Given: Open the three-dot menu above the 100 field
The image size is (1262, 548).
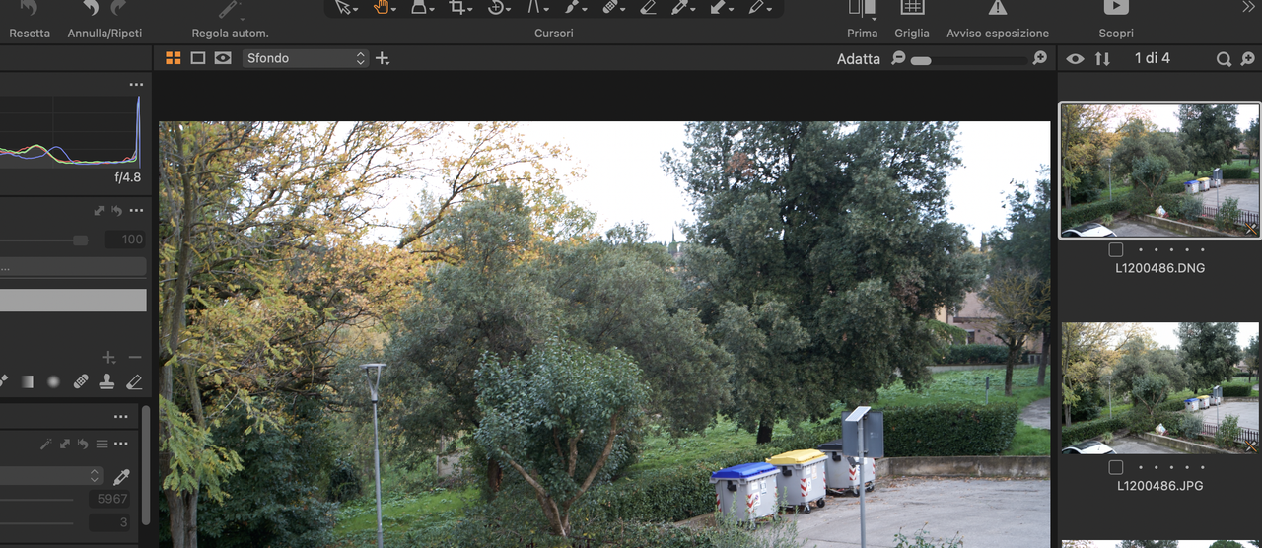Looking at the screenshot, I should pyautogui.click(x=136, y=211).
